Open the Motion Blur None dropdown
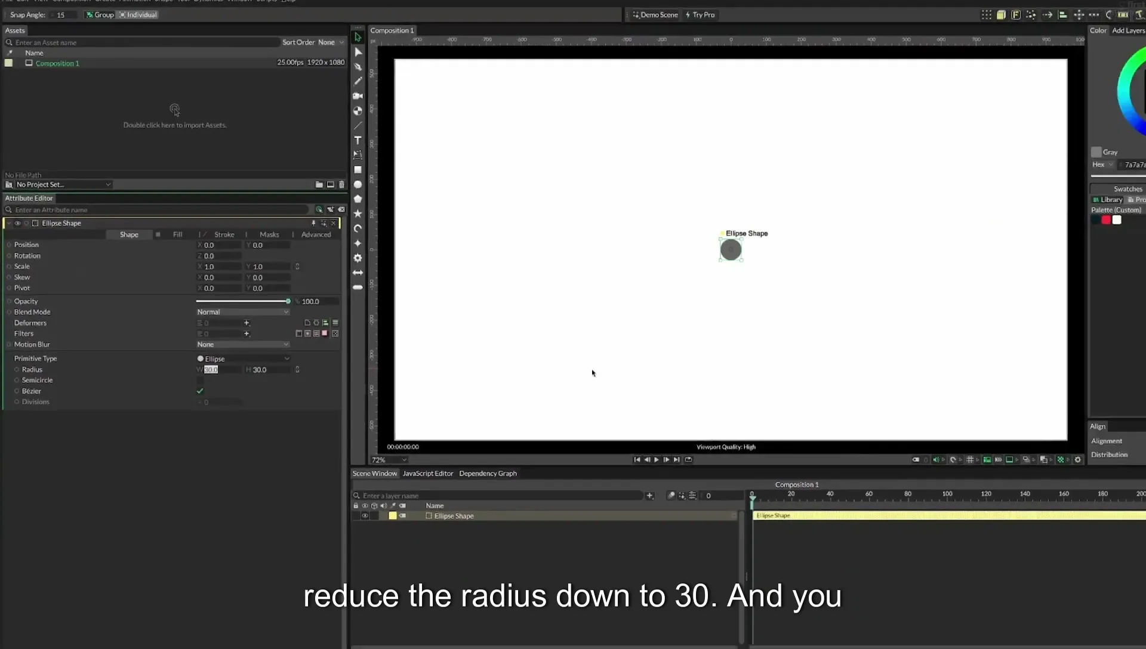 [243, 344]
